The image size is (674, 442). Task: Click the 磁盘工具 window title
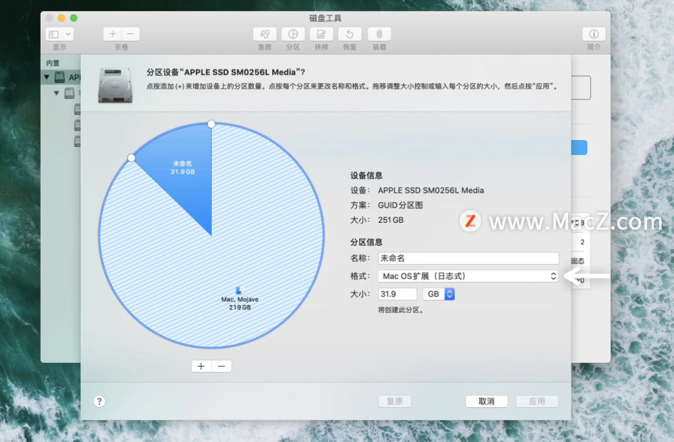(326, 18)
